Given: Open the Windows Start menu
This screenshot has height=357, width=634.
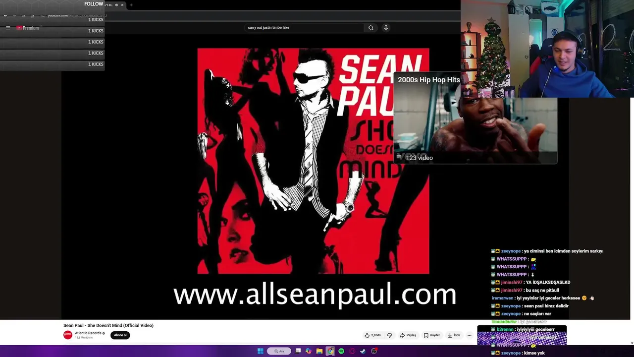Looking at the screenshot, I should 261,351.
